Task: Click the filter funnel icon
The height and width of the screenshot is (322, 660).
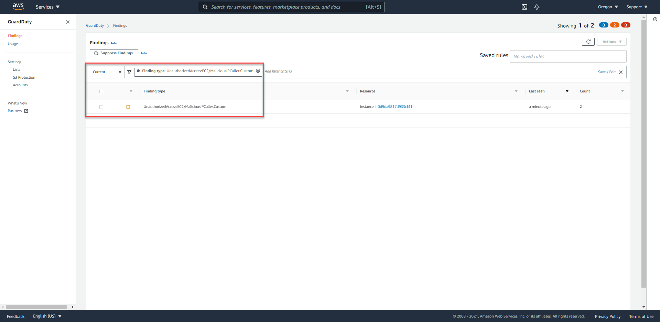Action: (129, 72)
